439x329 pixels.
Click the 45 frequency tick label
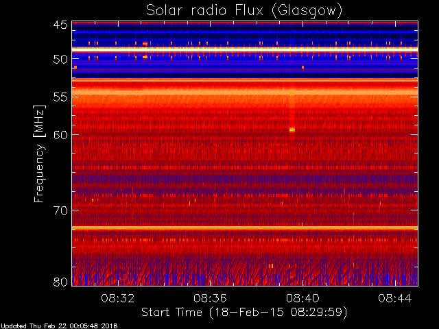coord(60,25)
